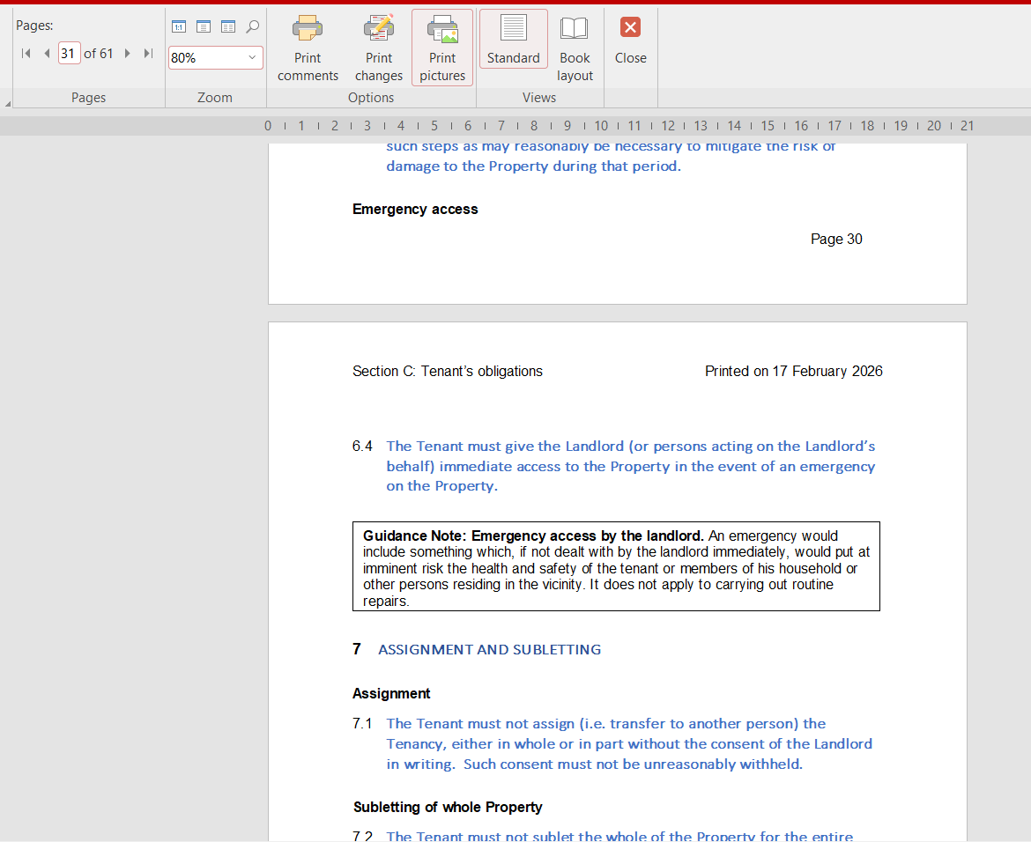
Task: Click the two-page zoom icon
Action: pos(228,27)
